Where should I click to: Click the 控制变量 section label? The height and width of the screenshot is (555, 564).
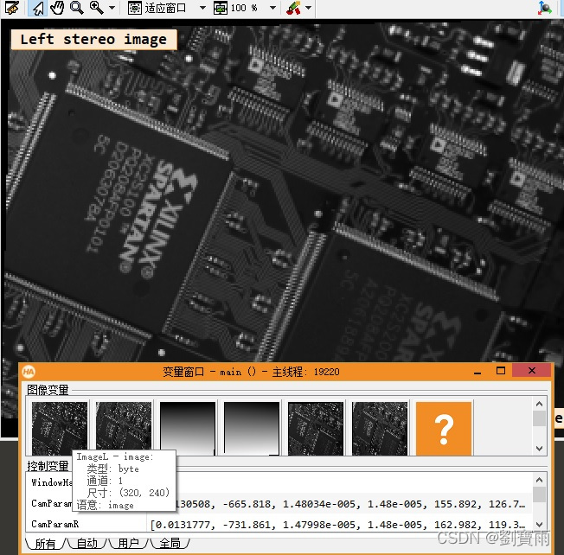pos(48,466)
